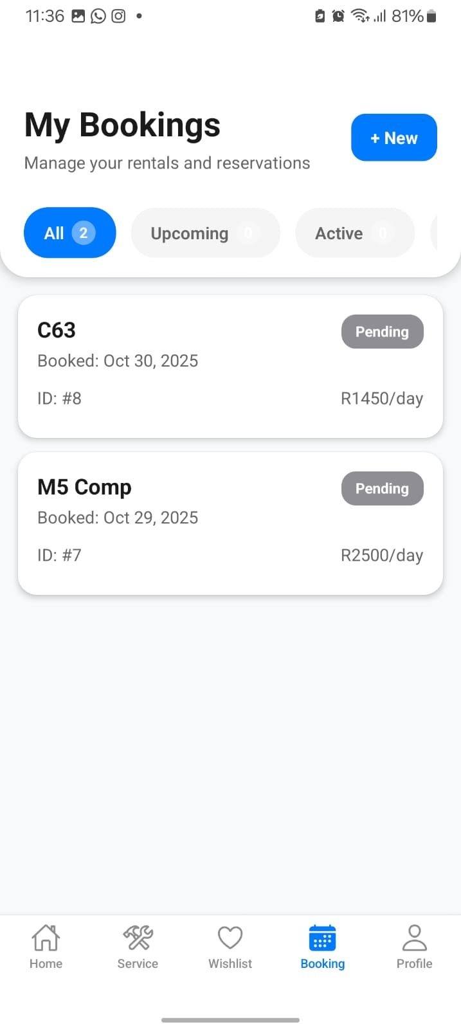
Task: Tap the bottom home gesture bar
Action: 230,1020
